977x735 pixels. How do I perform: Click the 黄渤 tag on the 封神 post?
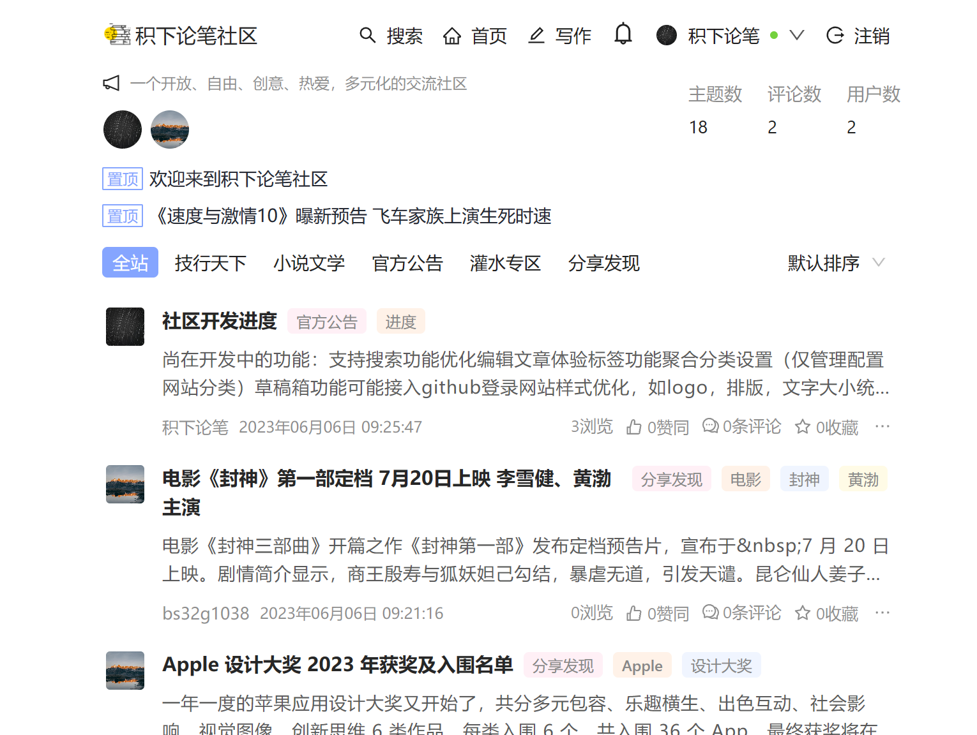tap(863, 479)
